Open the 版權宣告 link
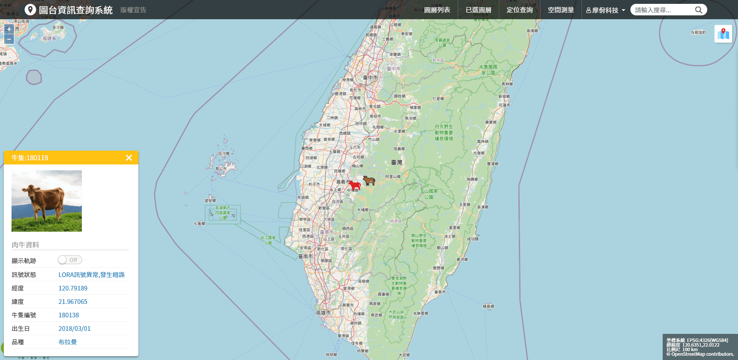The width and height of the screenshot is (738, 360). [133, 10]
